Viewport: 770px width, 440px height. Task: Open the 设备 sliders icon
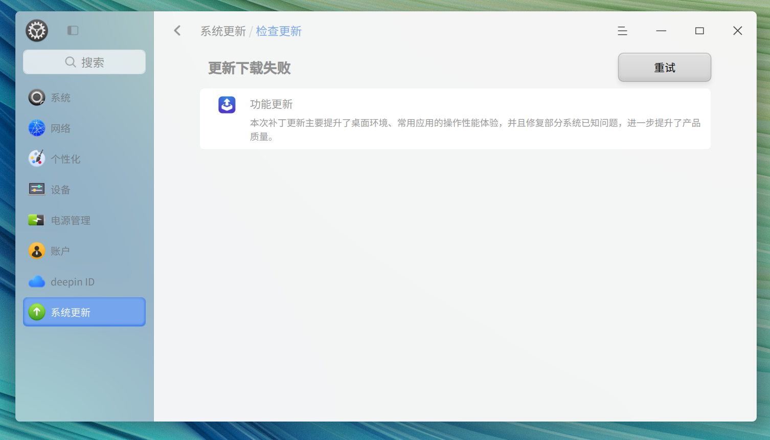coord(37,189)
